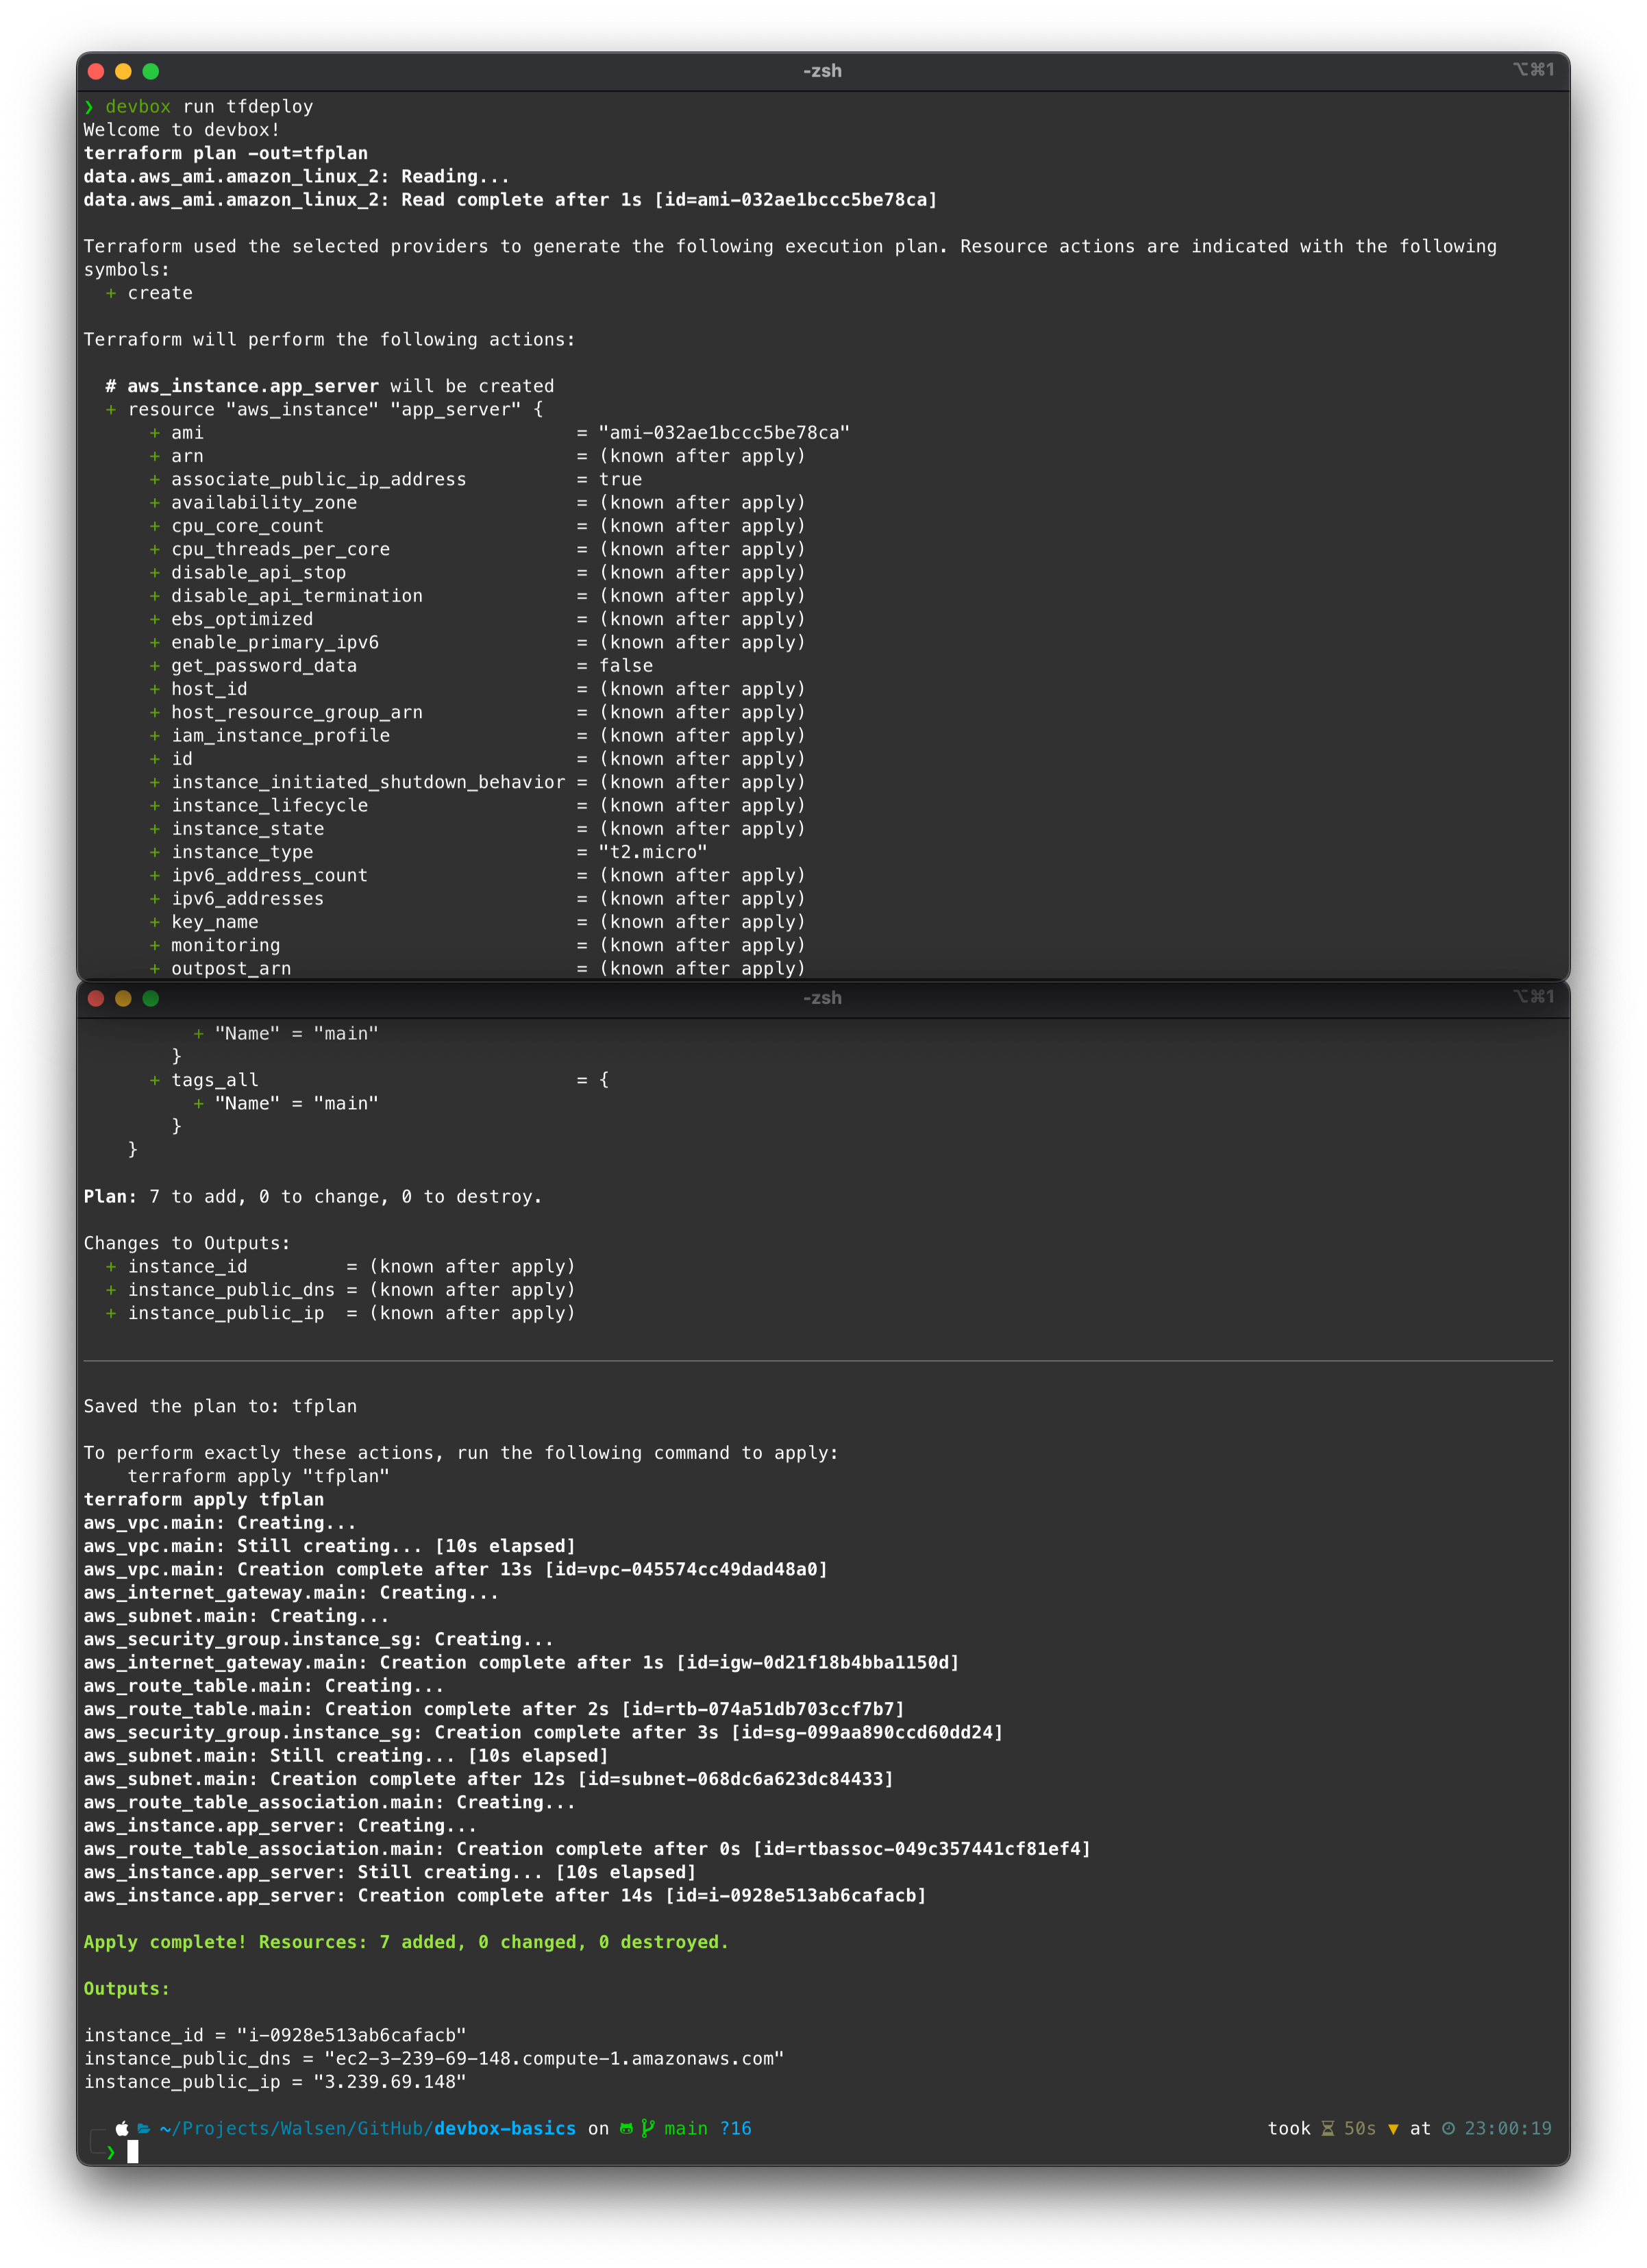
Task: Click the internet gateway creation complete line
Action: pyautogui.click(x=521, y=1662)
